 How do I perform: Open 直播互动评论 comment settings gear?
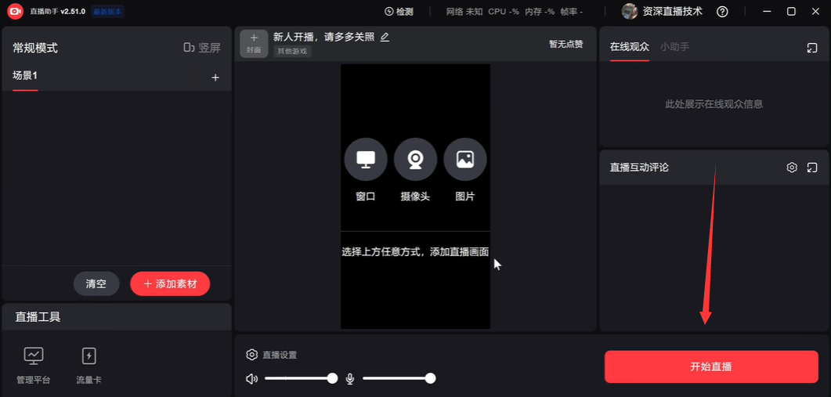coord(792,168)
